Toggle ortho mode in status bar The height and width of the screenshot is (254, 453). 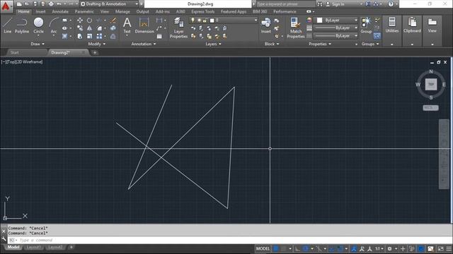pyautogui.click(x=297, y=248)
